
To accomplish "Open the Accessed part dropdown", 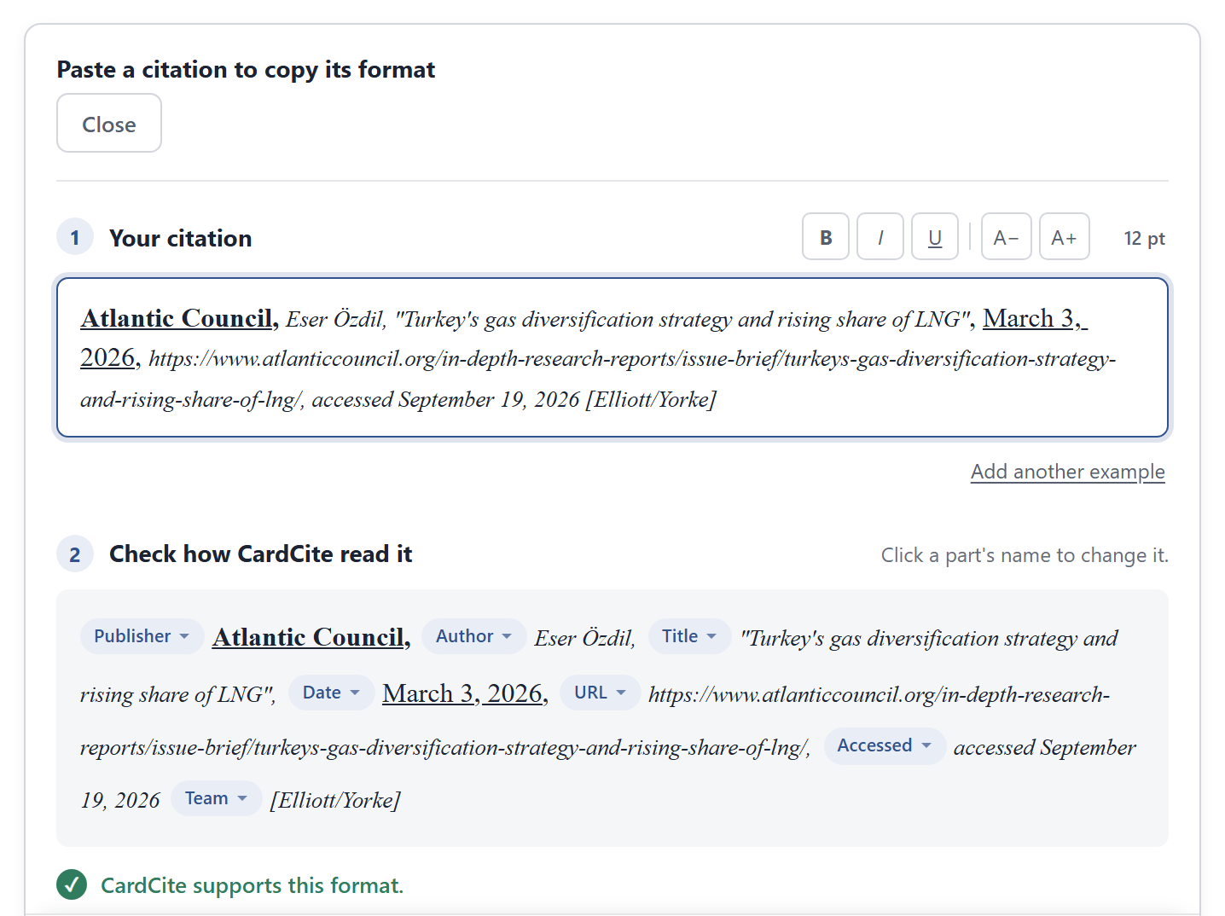I will click(x=884, y=745).
